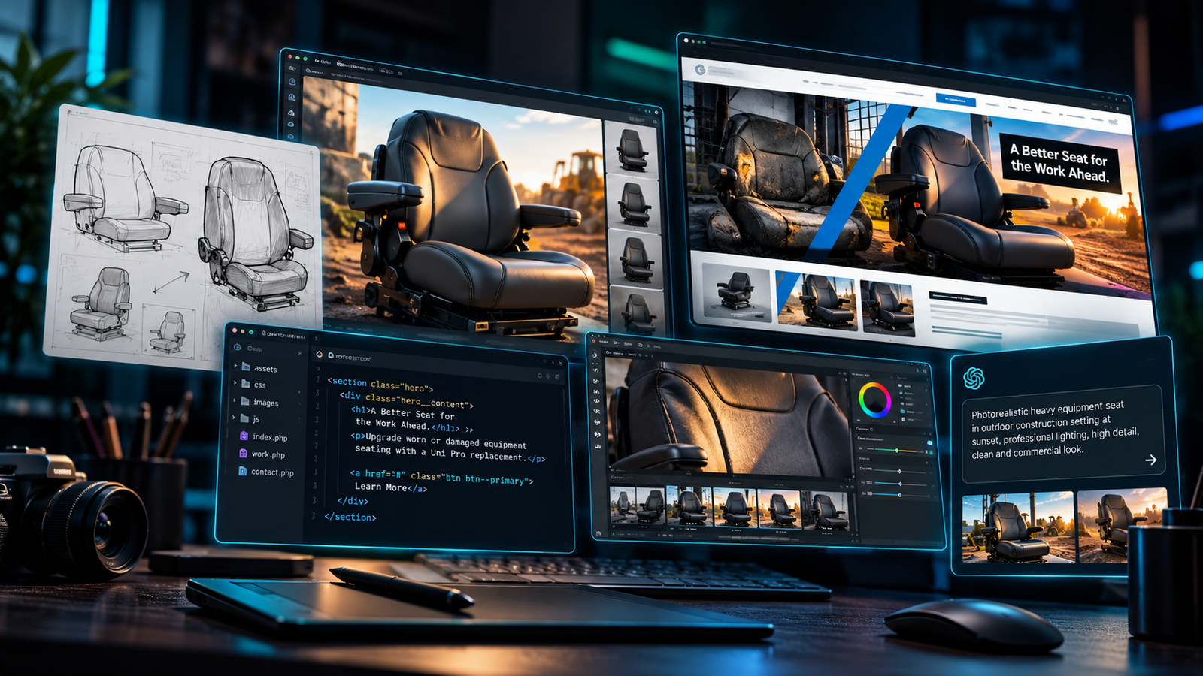Click 'A Better Seat for the Work Ahead.' headline
Viewport: 1203px width, 676px height.
(x=1060, y=163)
